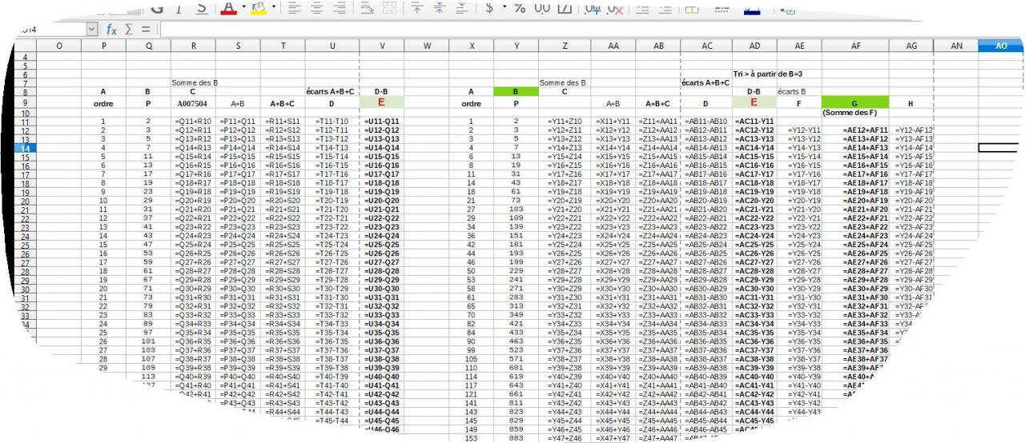
Task: Format selection as date
Action: click(564, 7)
